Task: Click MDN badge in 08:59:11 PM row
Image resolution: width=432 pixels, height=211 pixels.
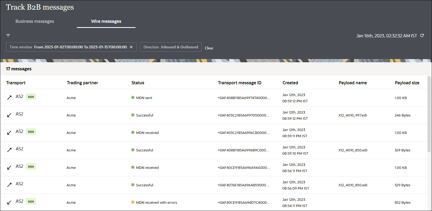Action: (x=31, y=132)
